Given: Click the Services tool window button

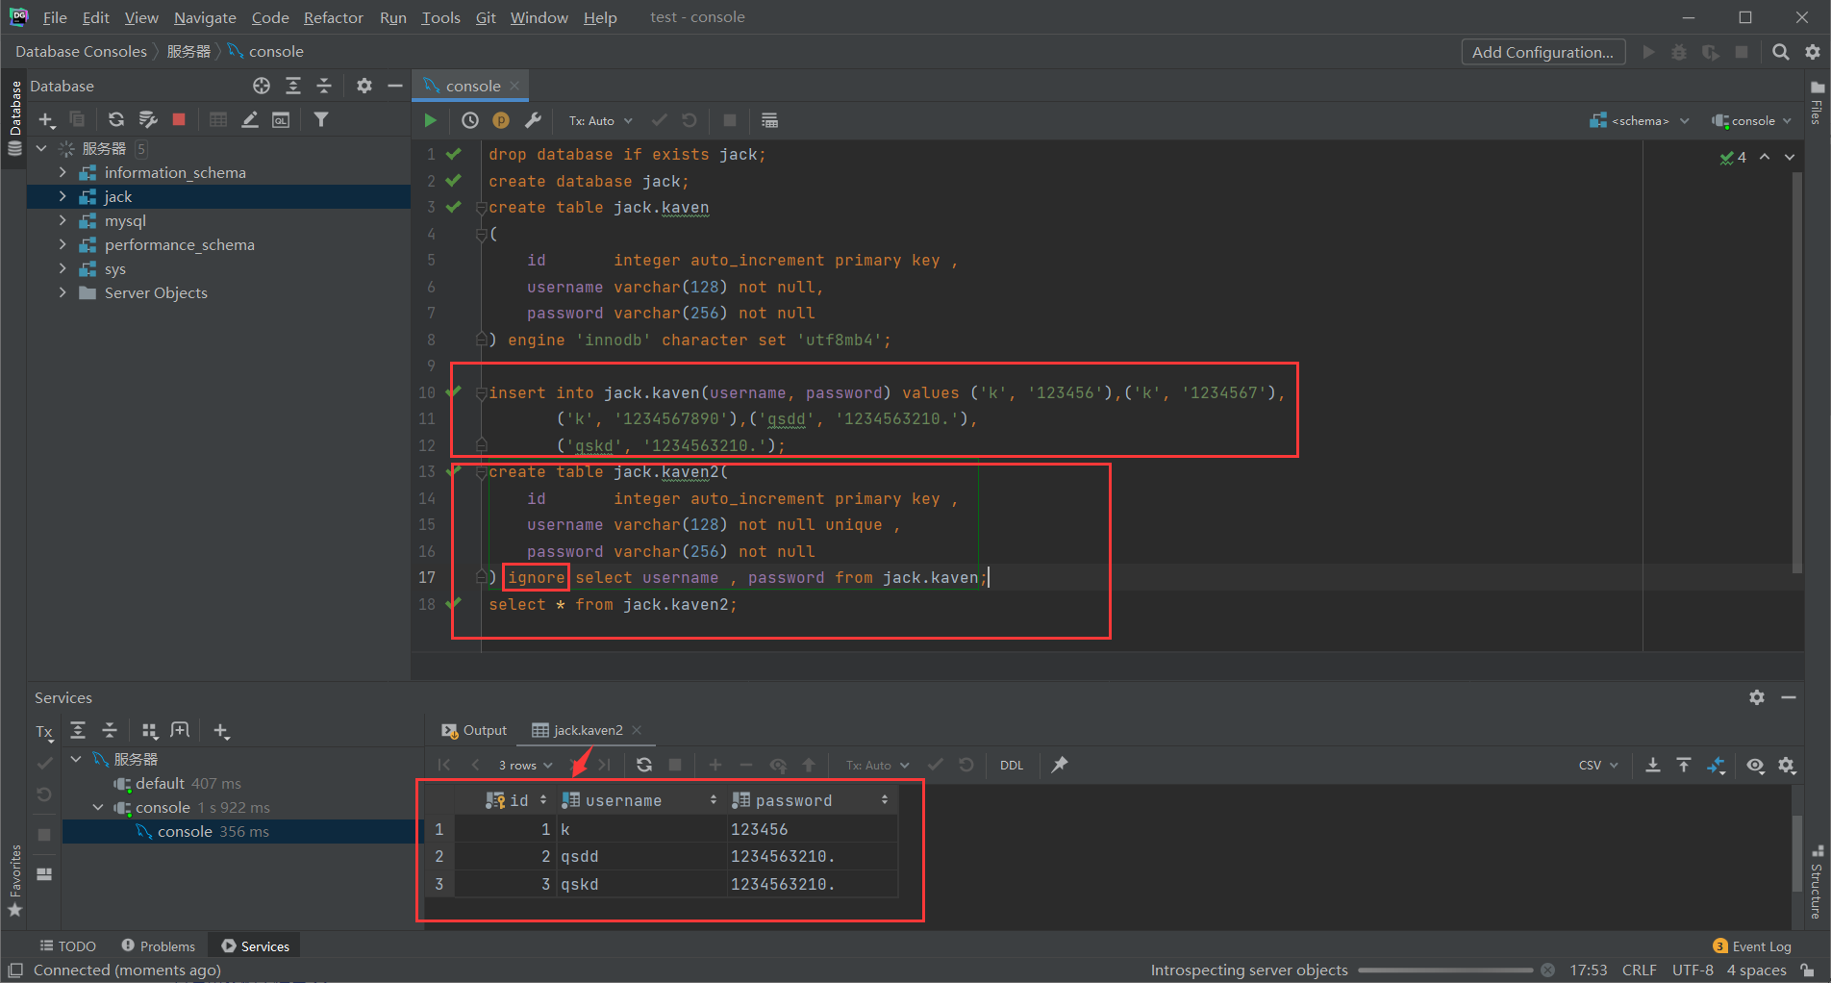Looking at the screenshot, I should coord(256,946).
